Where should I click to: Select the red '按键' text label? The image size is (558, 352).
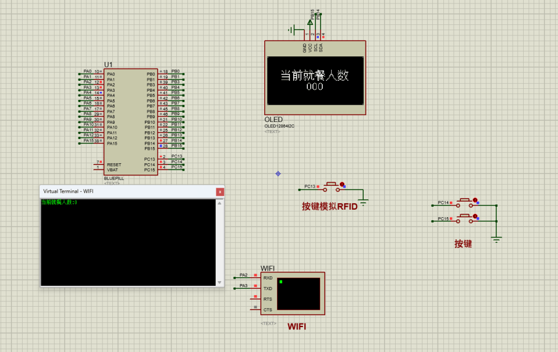(x=463, y=244)
